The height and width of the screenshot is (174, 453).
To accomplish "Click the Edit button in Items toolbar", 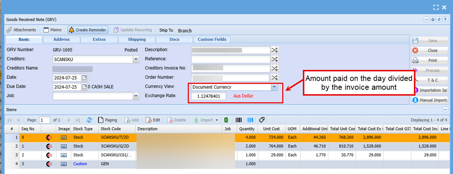I will point(153,120).
